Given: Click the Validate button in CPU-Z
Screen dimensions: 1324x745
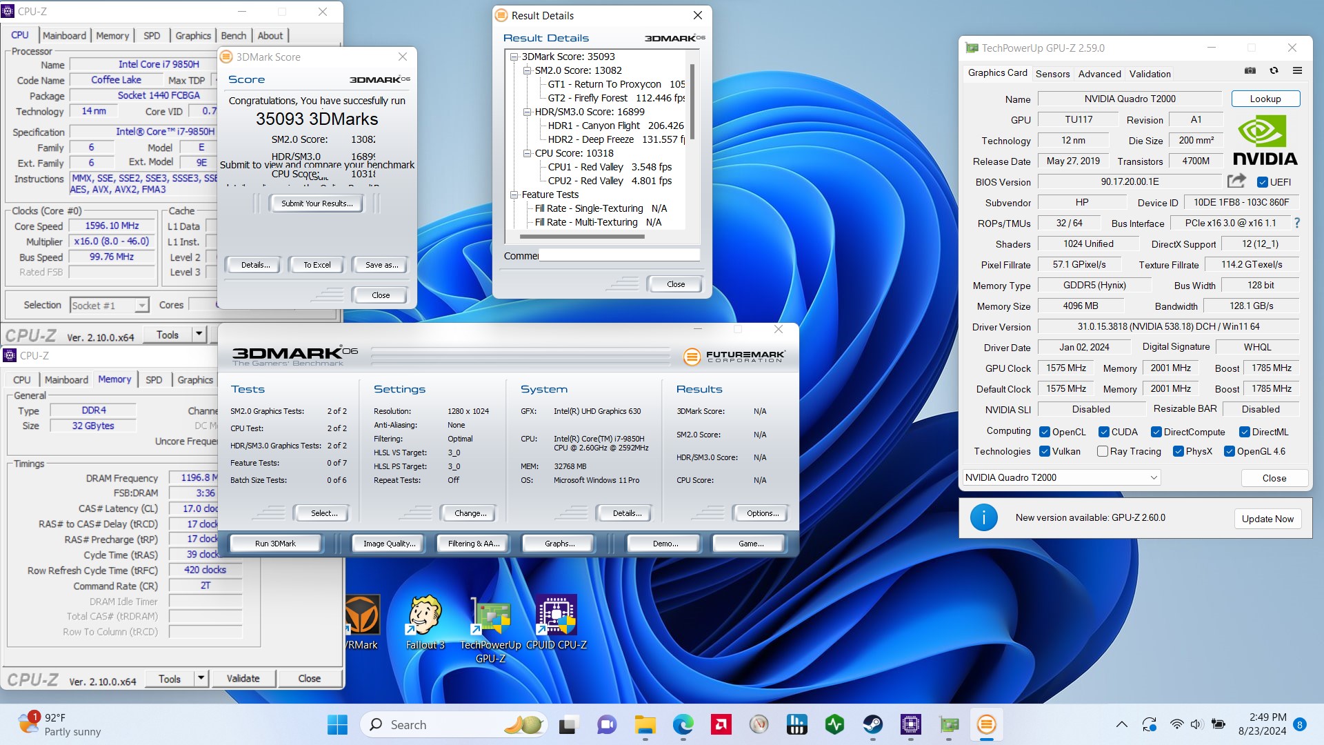Looking at the screenshot, I should (243, 679).
